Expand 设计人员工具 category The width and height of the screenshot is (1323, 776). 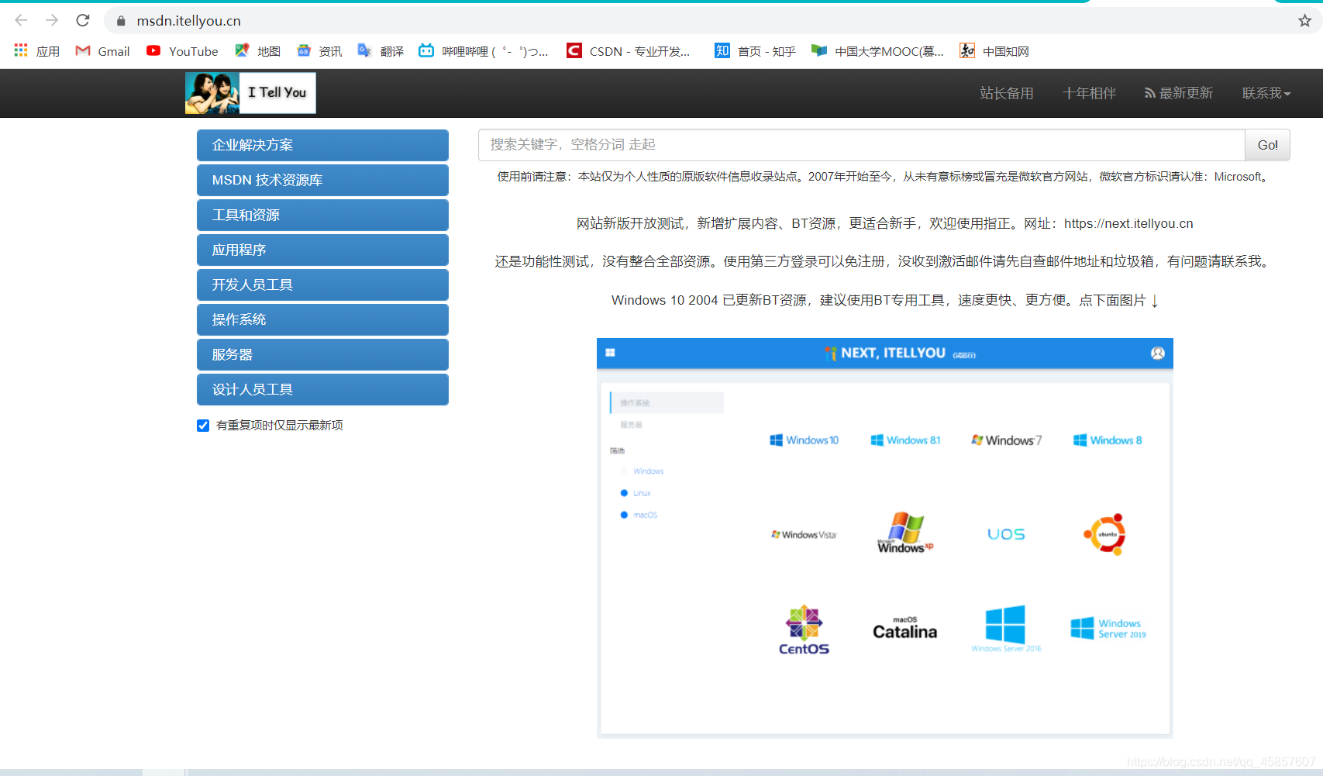[322, 389]
